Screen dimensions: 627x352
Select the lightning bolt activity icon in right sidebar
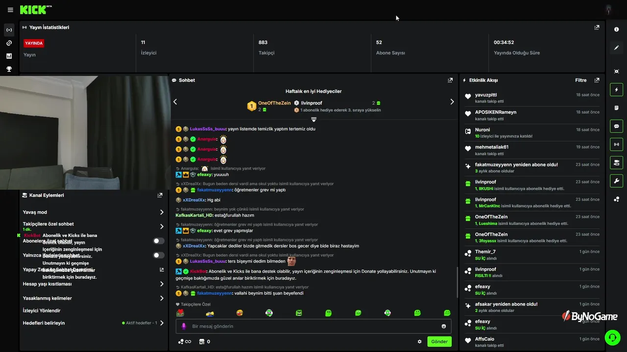(x=617, y=89)
